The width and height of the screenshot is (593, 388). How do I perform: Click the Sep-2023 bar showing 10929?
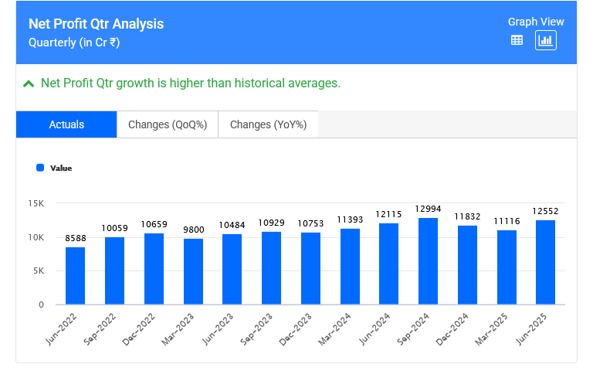click(x=271, y=267)
